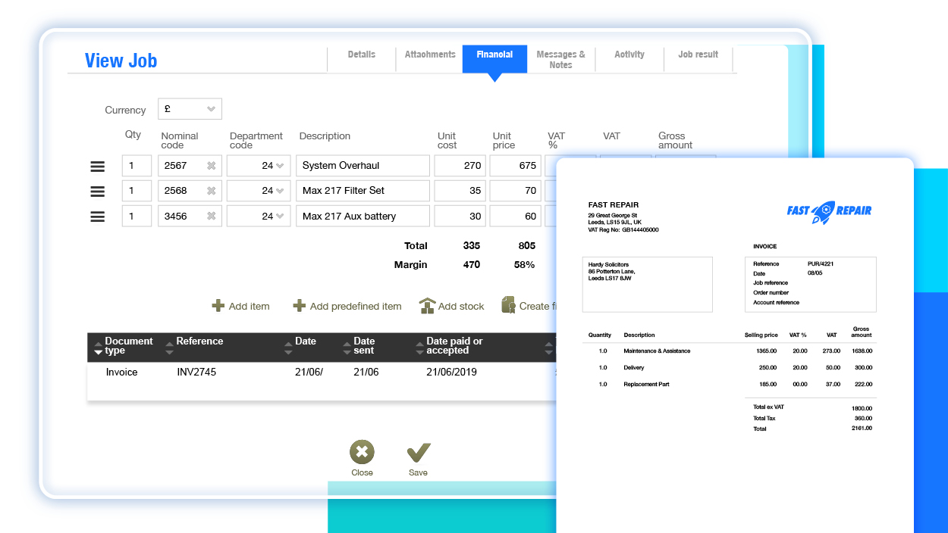Switch to the Messages & Notes tab
Image resolution: width=948 pixels, height=533 pixels.
(560, 60)
